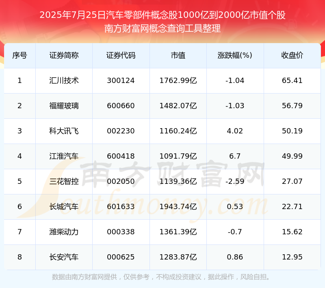Click market value 1482.07亿
Image resolution: width=325 pixels, height=288 pixels.
tap(178, 106)
